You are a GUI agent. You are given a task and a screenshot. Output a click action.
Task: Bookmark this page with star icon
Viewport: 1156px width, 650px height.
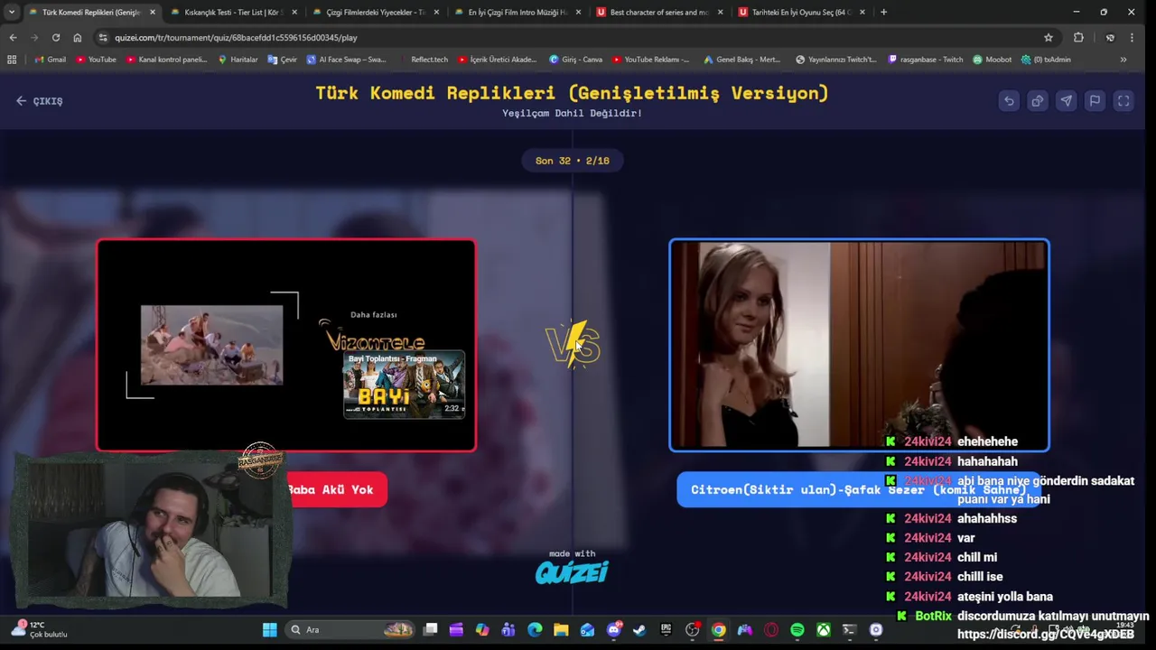(1049, 37)
